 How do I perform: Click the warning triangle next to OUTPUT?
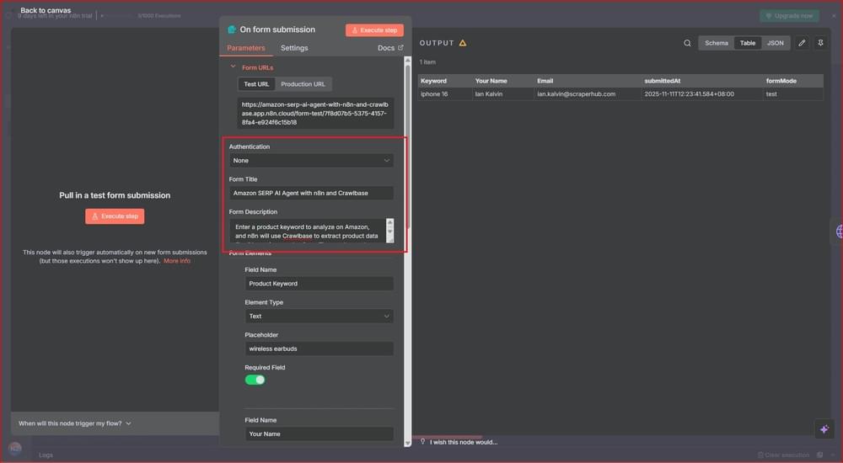coord(463,43)
